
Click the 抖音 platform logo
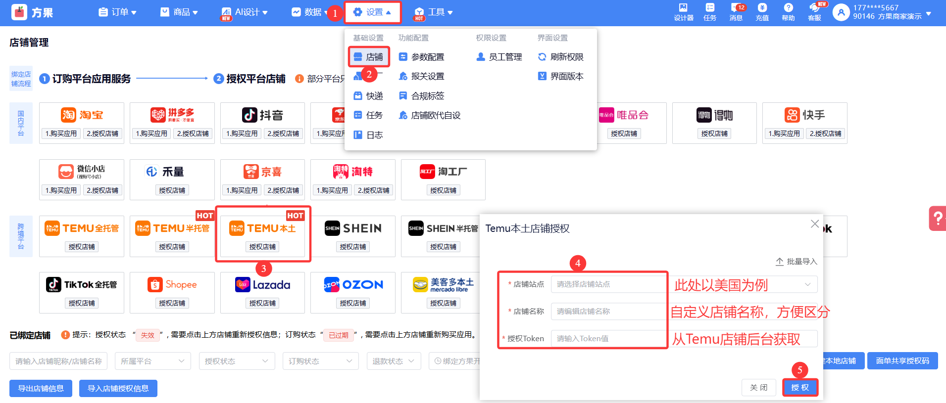coord(262,115)
